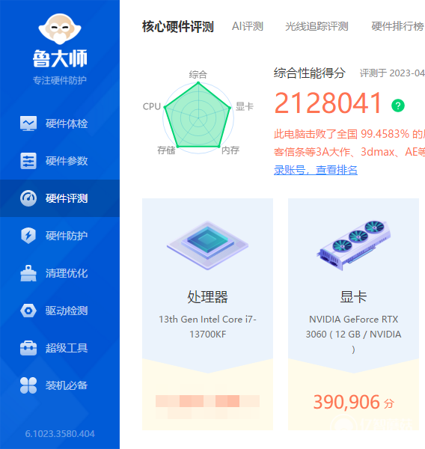Select 核心硬件评测 tab
This screenshot has width=425, height=449.
178,26
